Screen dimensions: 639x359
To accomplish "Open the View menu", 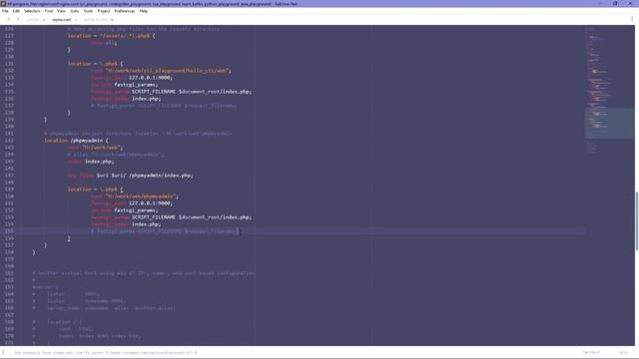I will point(61,11).
